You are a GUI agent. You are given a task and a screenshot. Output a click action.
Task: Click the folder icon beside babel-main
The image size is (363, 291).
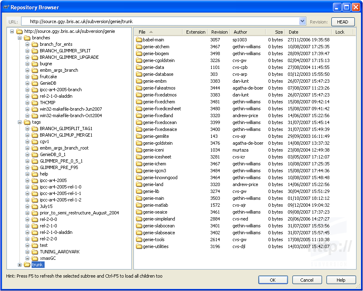139,40
